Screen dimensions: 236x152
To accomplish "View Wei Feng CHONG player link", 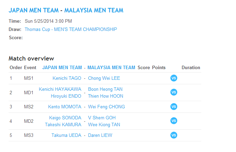I will 106,107.
